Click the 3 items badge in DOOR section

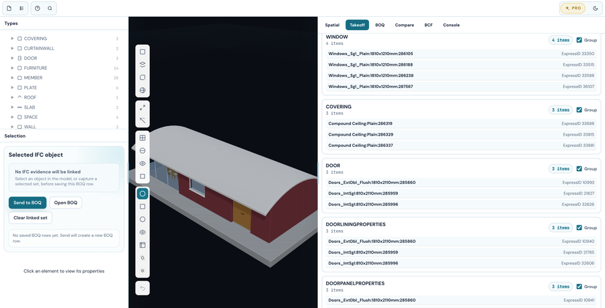[x=561, y=168]
